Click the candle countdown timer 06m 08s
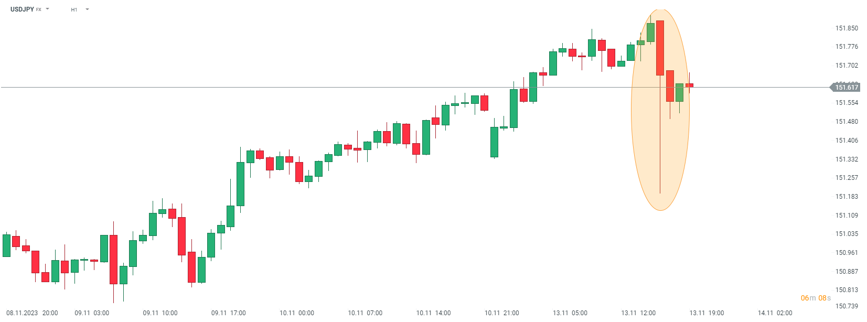The height and width of the screenshot is (322, 867). tap(816, 298)
